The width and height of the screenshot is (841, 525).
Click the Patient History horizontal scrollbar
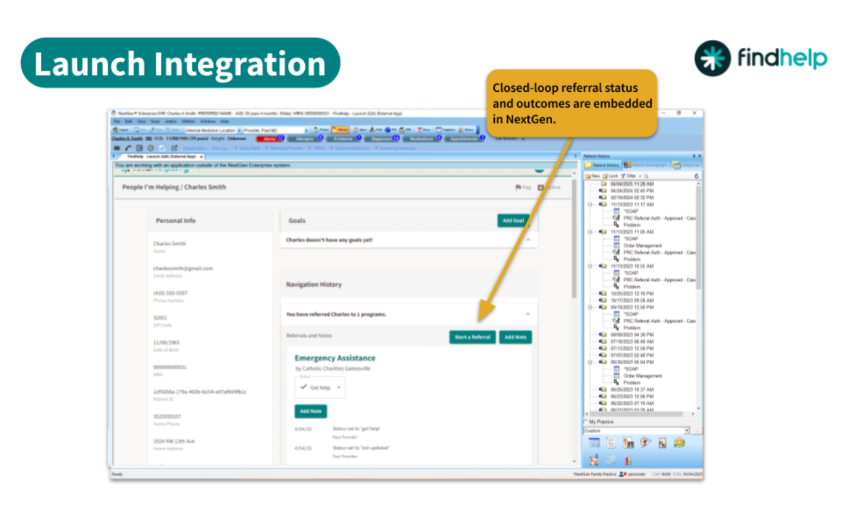637,414
